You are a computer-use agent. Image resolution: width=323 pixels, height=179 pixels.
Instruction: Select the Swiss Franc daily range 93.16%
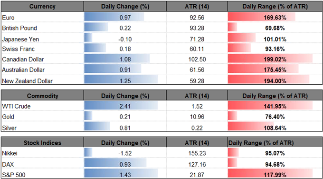(275, 49)
